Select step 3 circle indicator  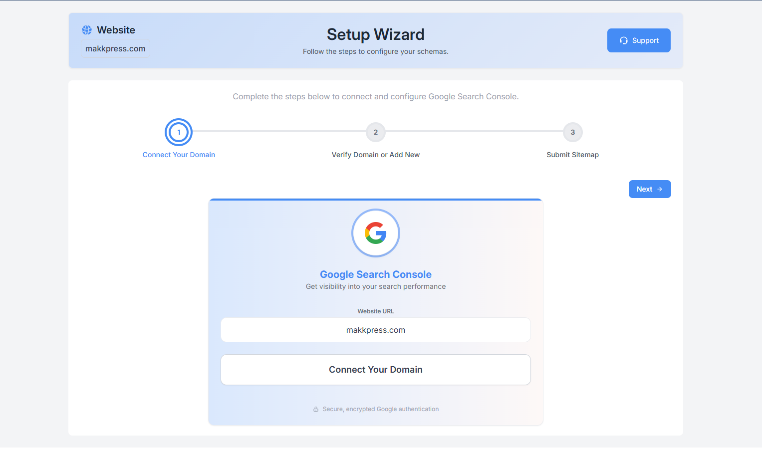(573, 132)
